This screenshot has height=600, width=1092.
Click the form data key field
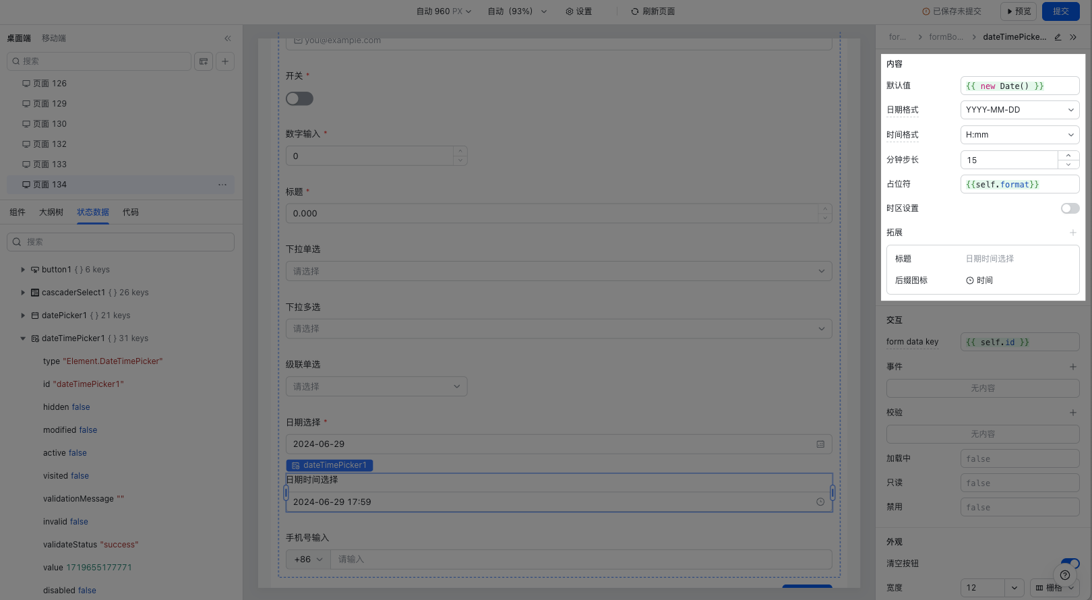tap(1020, 342)
